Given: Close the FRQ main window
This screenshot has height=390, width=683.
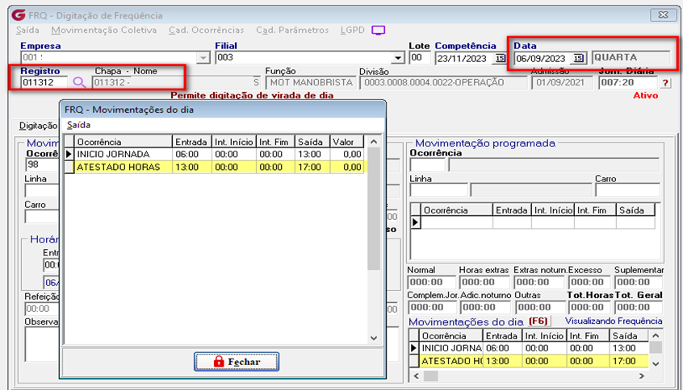Looking at the screenshot, I should point(663,15).
